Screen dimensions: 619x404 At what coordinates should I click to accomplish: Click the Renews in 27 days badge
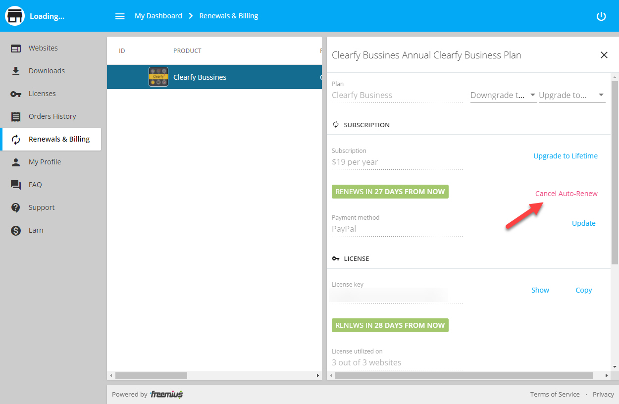[390, 192]
